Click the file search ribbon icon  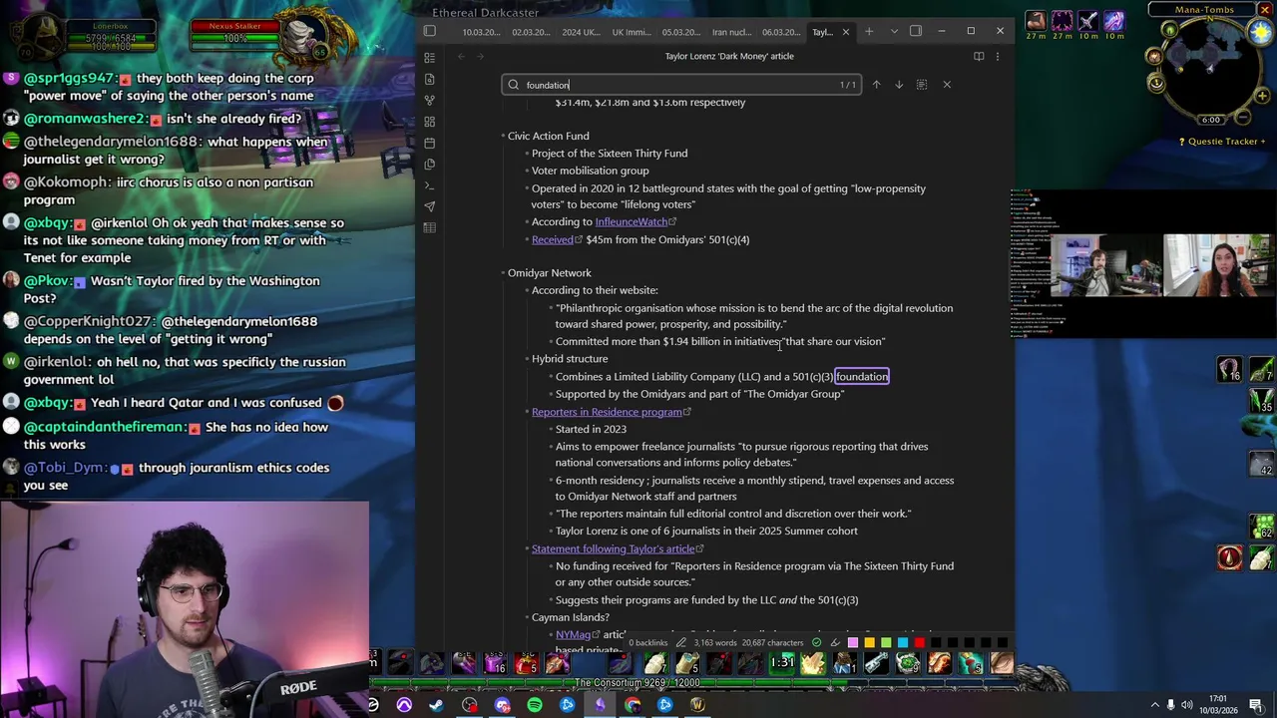click(429, 79)
